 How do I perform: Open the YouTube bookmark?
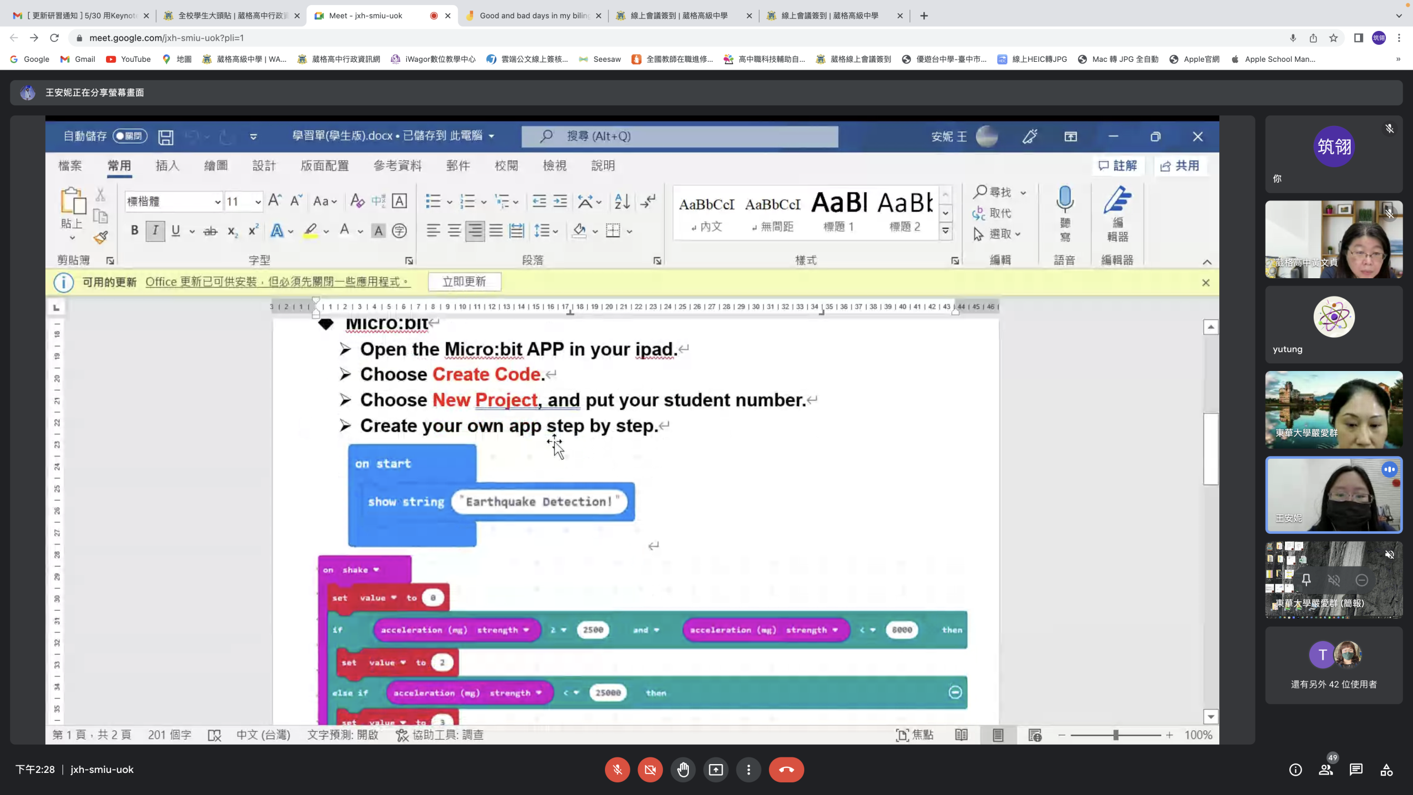click(129, 59)
